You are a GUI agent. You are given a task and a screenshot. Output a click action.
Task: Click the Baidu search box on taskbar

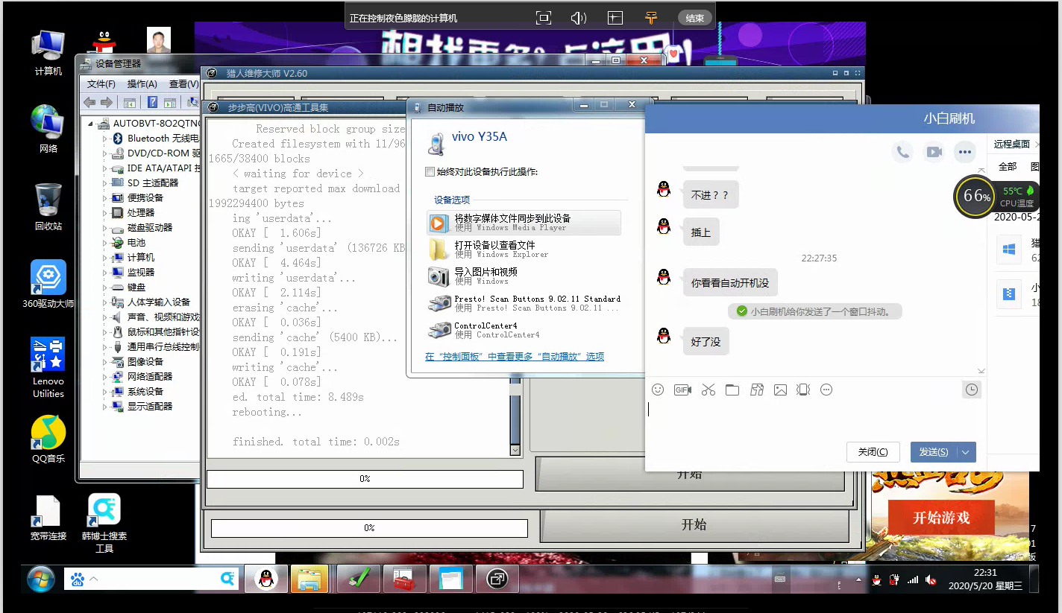tap(152, 579)
